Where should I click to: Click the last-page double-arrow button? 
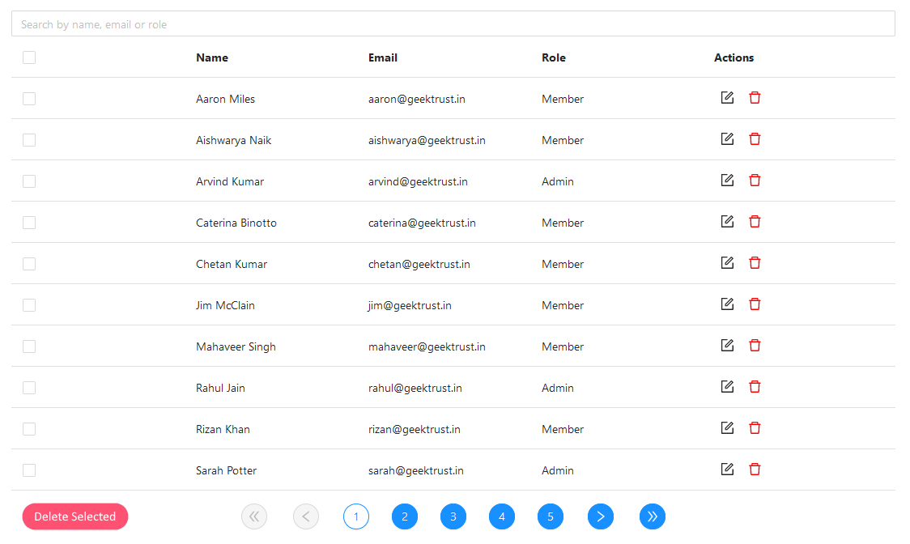(653, 516)
